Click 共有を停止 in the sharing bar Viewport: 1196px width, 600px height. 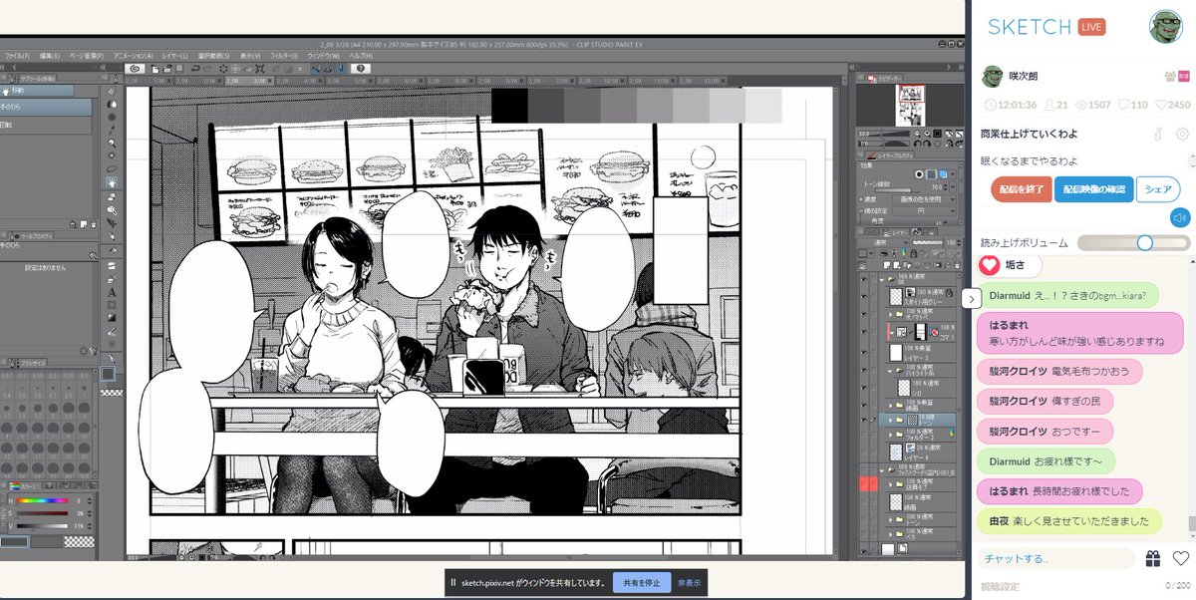(642, 583)
